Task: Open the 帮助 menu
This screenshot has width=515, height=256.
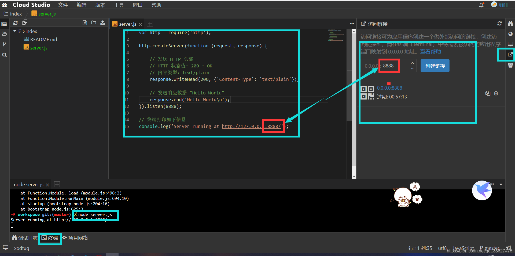Action: click(156, 5)
